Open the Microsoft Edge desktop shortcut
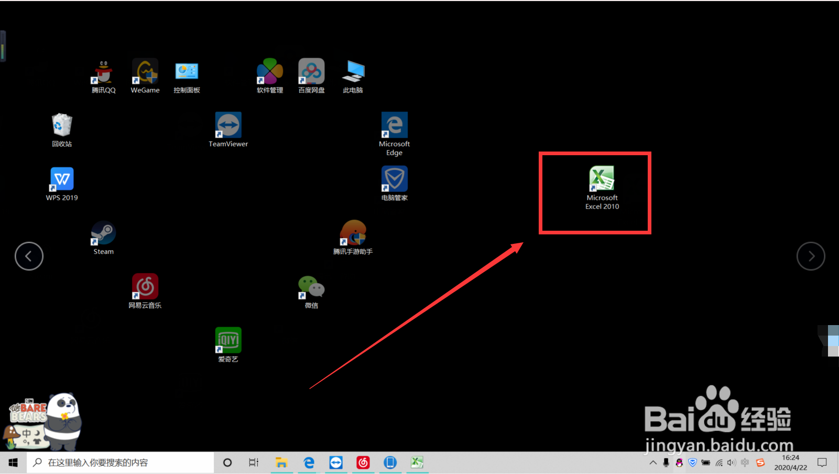The width and height of the screenshot is (839, 474). click(x=394, y=134)
